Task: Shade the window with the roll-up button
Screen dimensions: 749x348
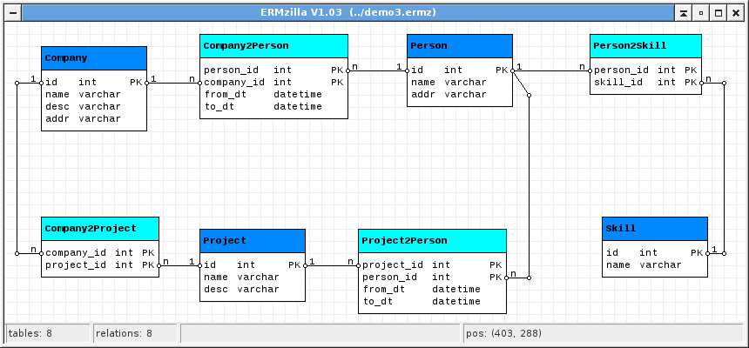Action: 684,13
